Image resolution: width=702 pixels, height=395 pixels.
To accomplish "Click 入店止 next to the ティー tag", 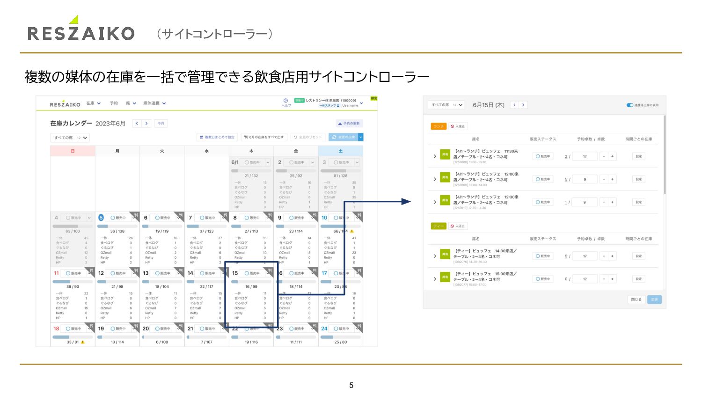I will coord(458,226).
